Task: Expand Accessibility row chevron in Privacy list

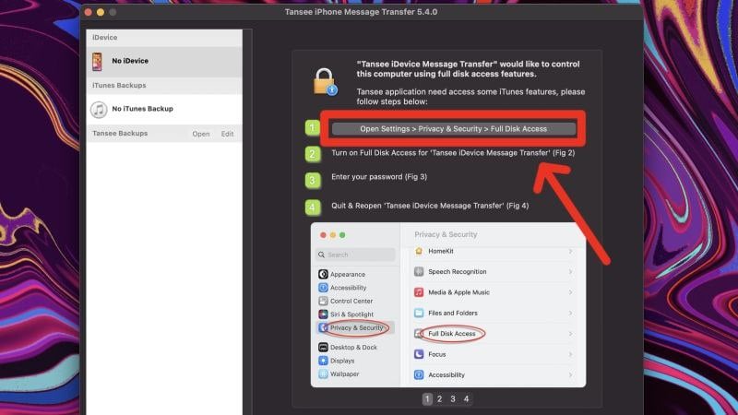Action: click(x=570, y=375)
